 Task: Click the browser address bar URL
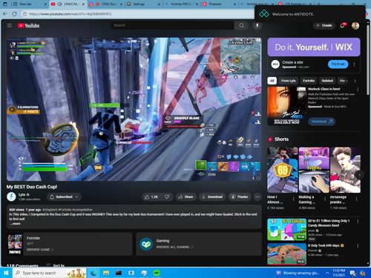(70, 14)
